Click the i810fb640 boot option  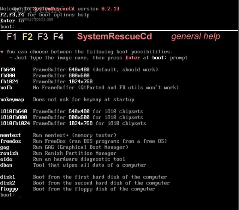point(14,111)
